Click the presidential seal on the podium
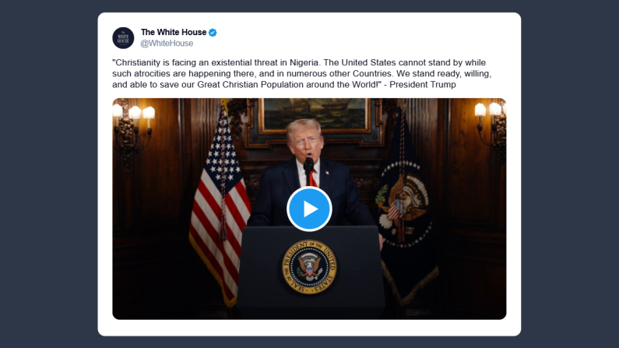The image size is (619, 348). pyautogui.click(x=309, y=267)
